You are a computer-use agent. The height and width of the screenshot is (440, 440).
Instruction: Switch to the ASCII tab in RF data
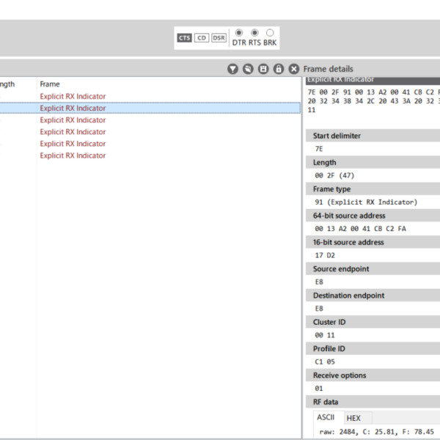click(x=325, y=417)
